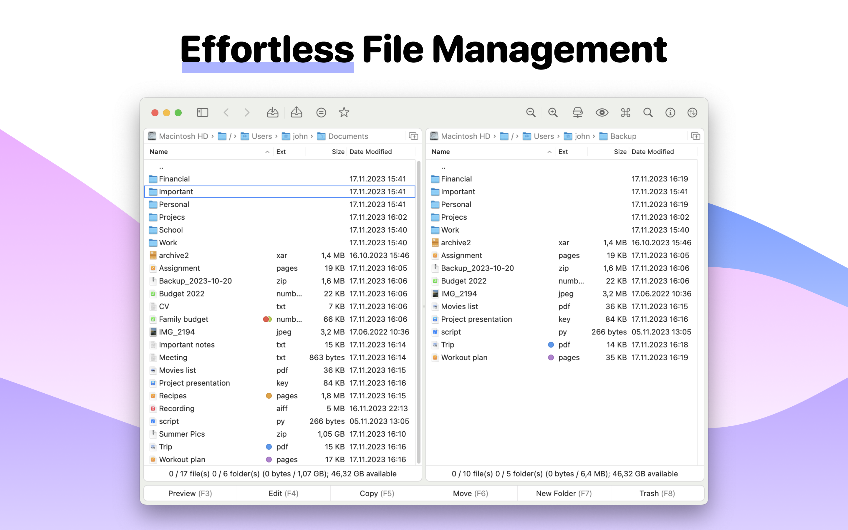
Task: Sort left pane by Date Modified
Action: coord(370,152)
